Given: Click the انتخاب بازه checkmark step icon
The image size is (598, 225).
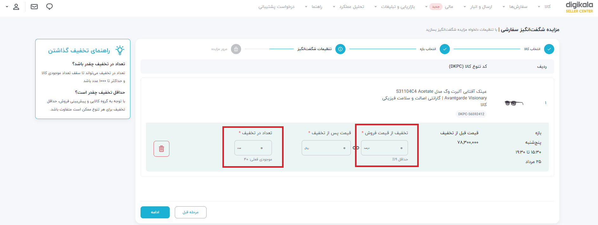Looking at the screenshot, I should [445, 49].
